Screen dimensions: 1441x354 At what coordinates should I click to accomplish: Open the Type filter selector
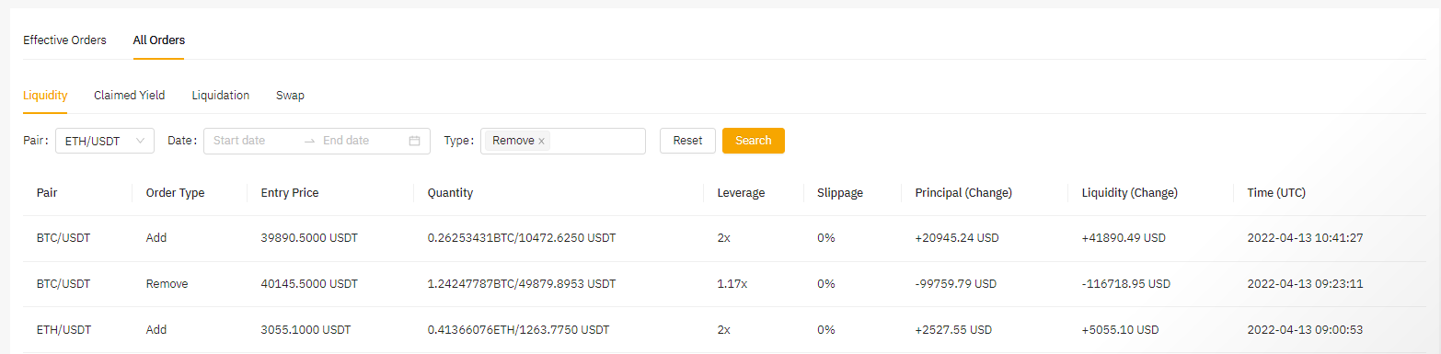point(563,141)
